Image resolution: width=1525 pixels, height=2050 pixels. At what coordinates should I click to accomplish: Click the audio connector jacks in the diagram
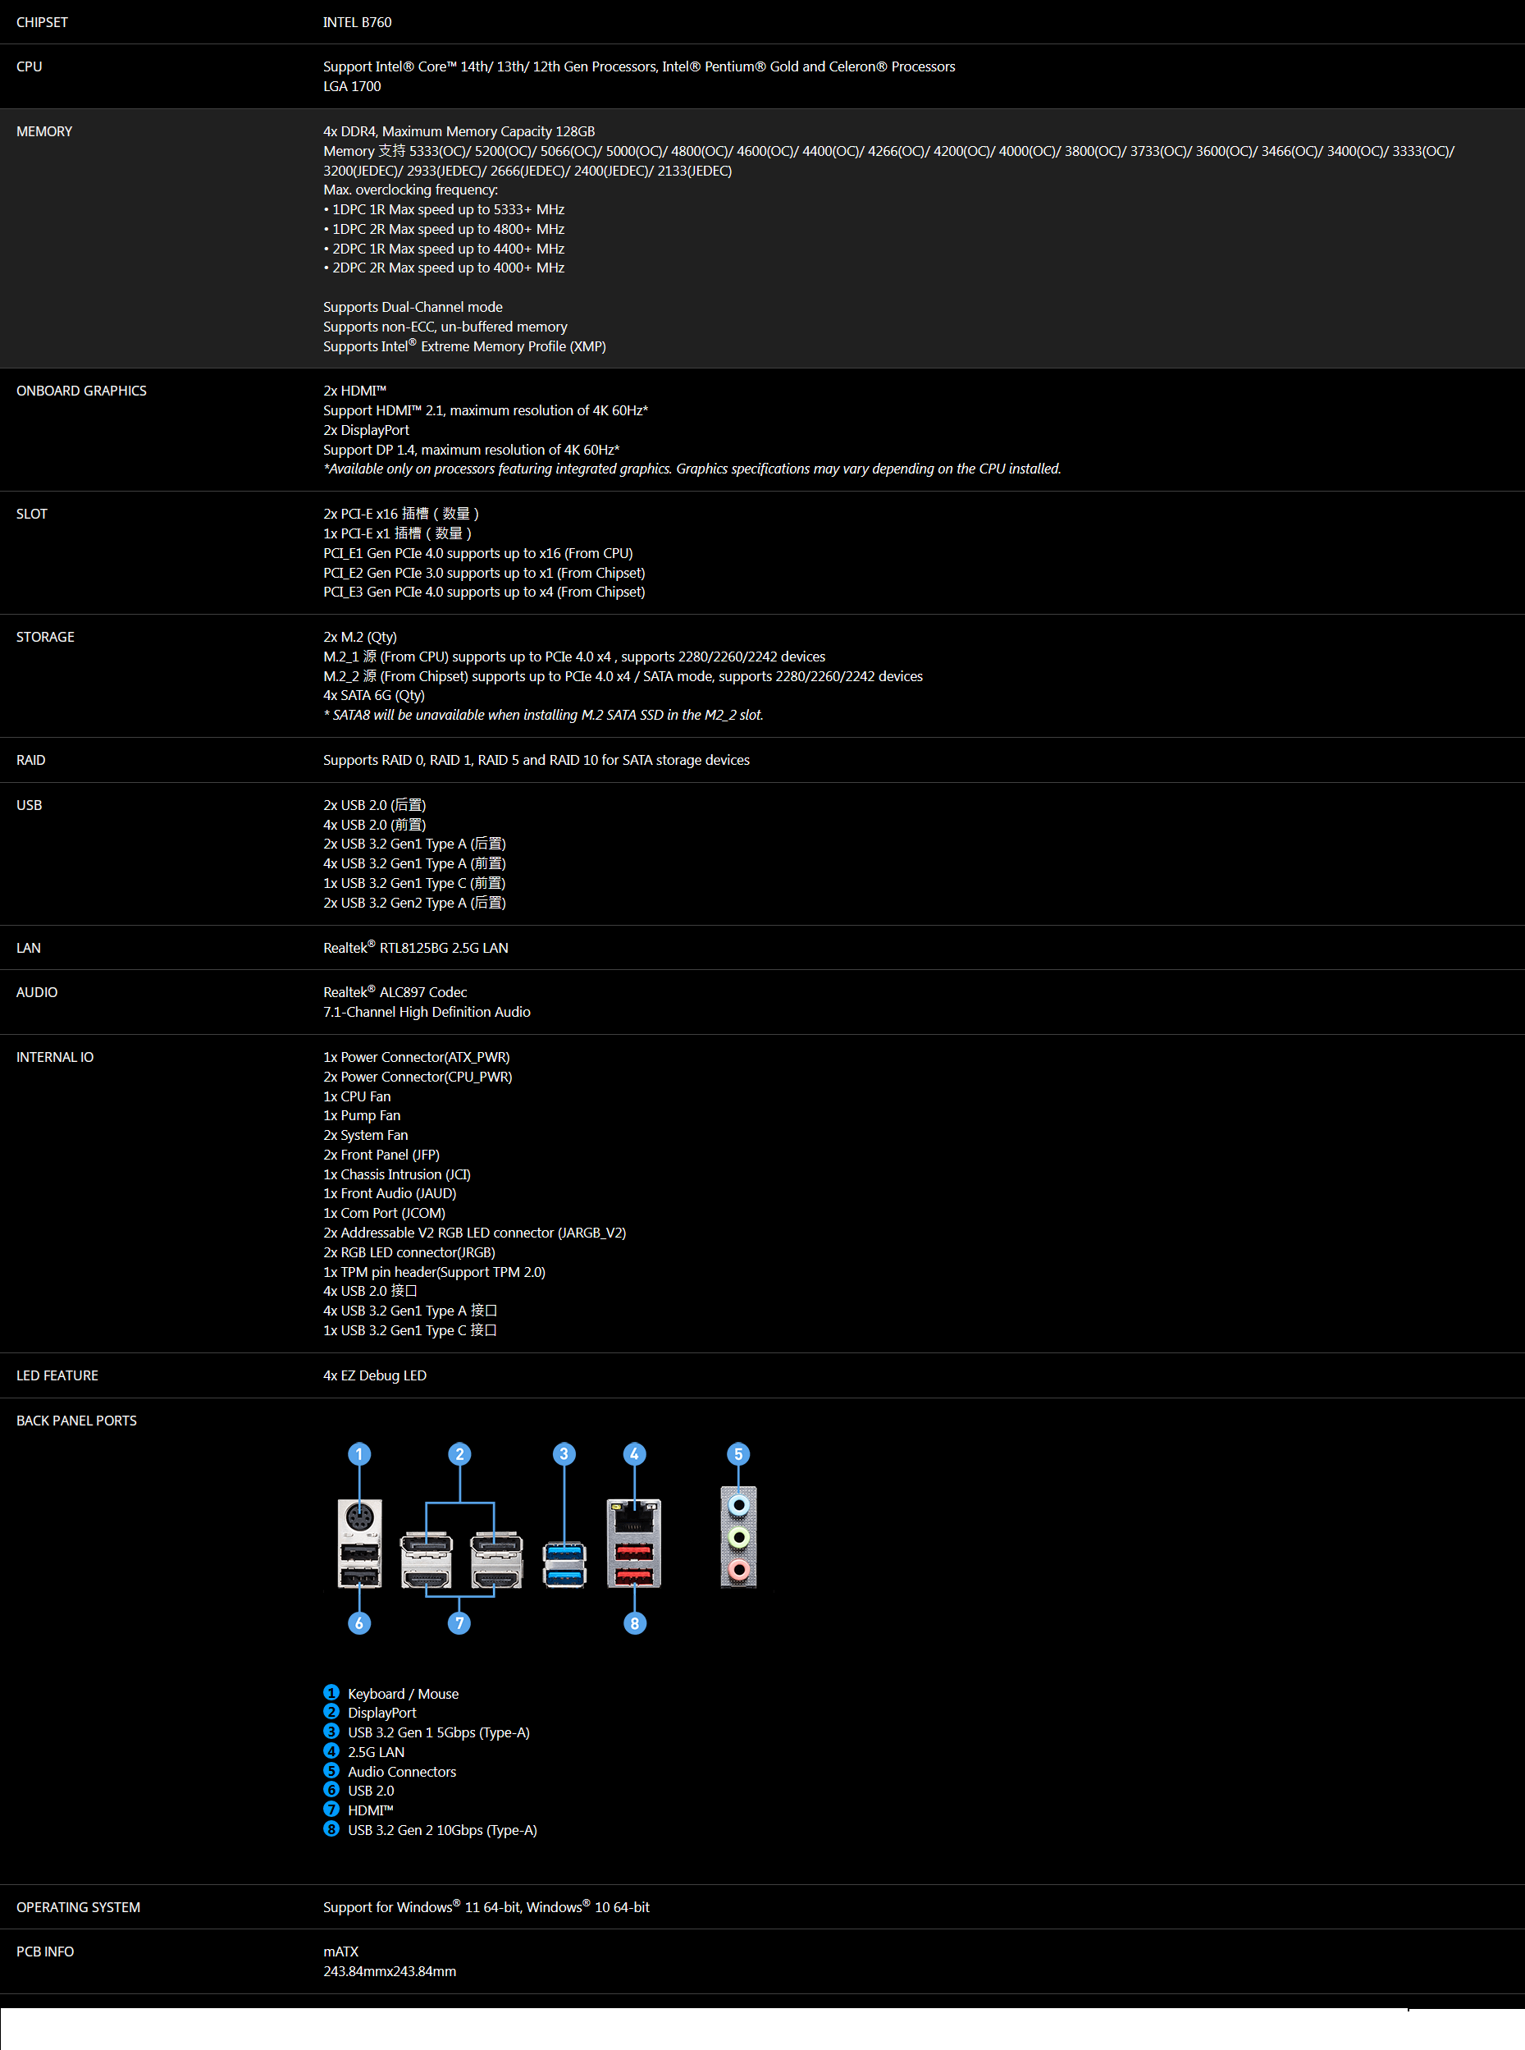(738, 1536)
